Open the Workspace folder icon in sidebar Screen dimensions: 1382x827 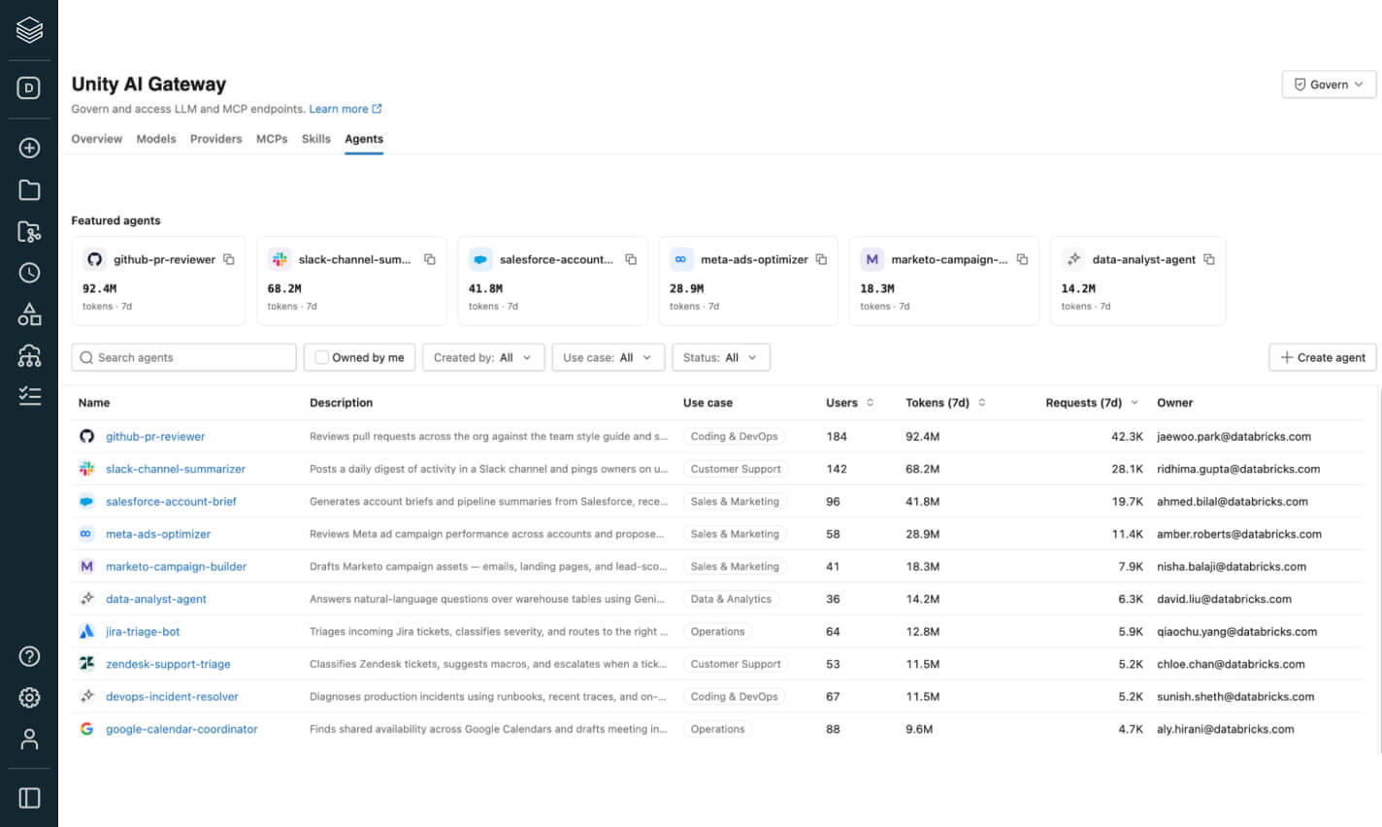point(29,190)
